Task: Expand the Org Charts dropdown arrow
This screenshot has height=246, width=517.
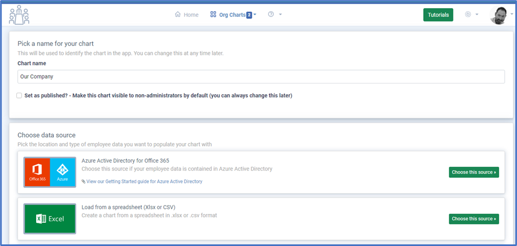Action: (x=255, y=15)
